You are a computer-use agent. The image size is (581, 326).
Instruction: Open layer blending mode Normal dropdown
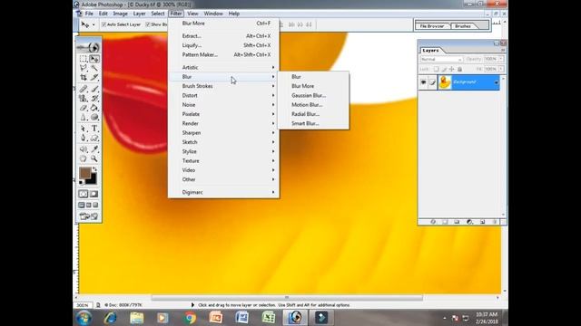tap(441, 59)
